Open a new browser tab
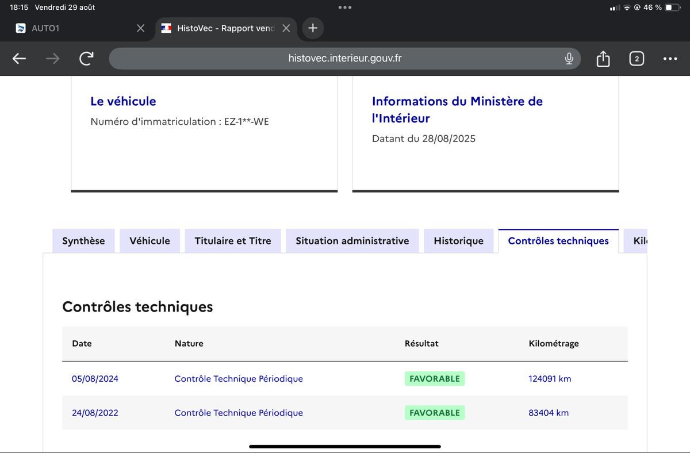Image resolution: width=690 pixels, height=453 pixels. point(312,28)
